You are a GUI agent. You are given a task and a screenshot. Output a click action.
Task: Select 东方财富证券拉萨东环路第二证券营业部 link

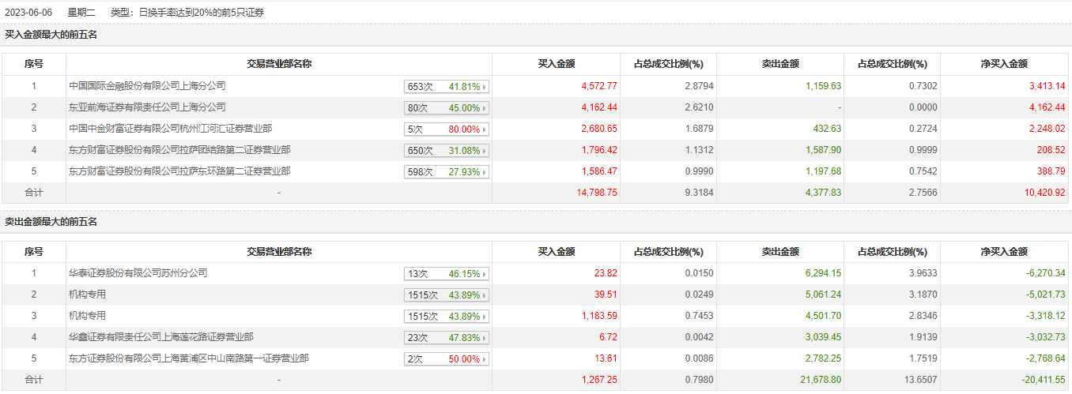pos(179,171)
